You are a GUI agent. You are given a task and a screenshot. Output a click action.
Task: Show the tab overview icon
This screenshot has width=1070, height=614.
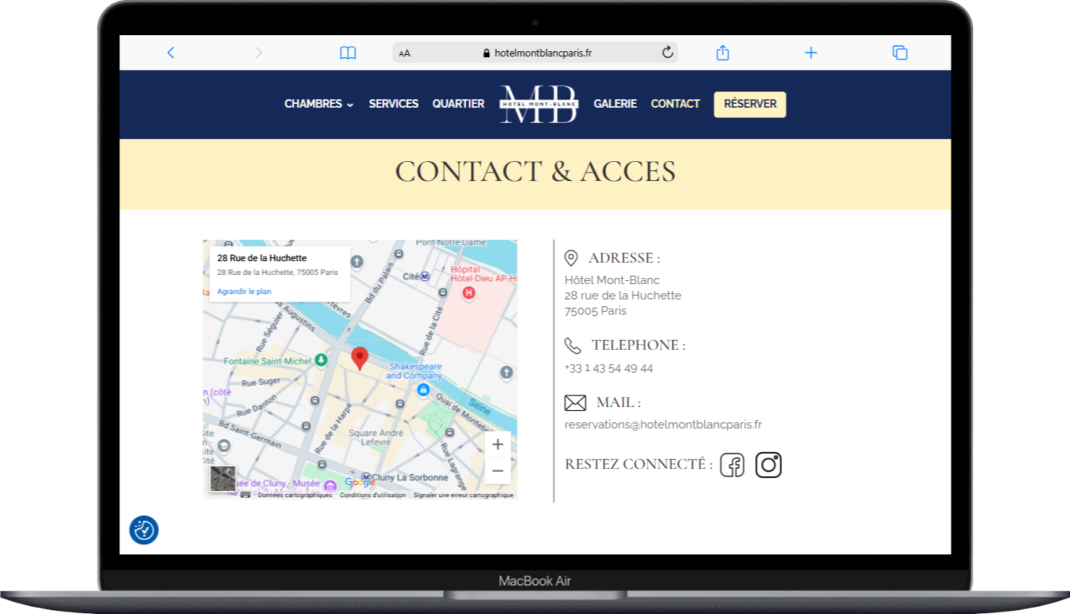(900, 53)
